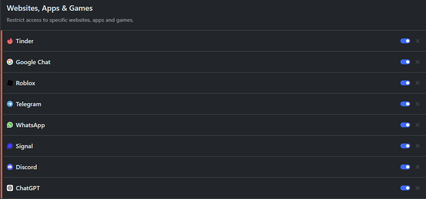Screen dimensions: 426x199
Task: Click the Tinder flame icon
Action: pyautogui.click(x=10, y=41)
